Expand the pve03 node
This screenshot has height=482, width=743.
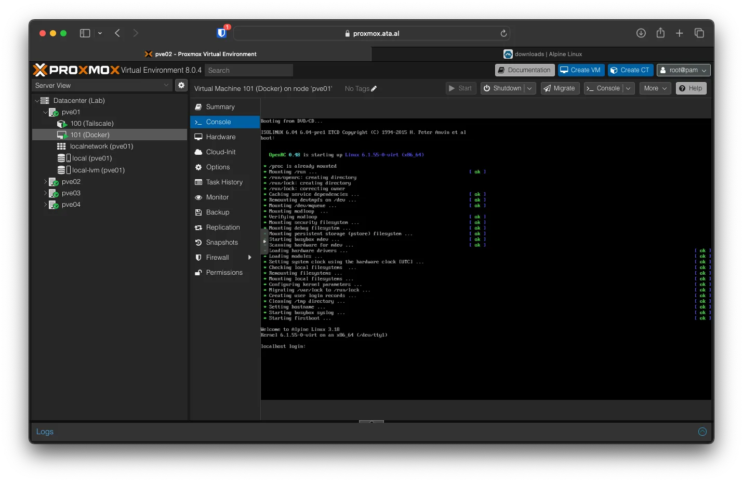[45, 193]
